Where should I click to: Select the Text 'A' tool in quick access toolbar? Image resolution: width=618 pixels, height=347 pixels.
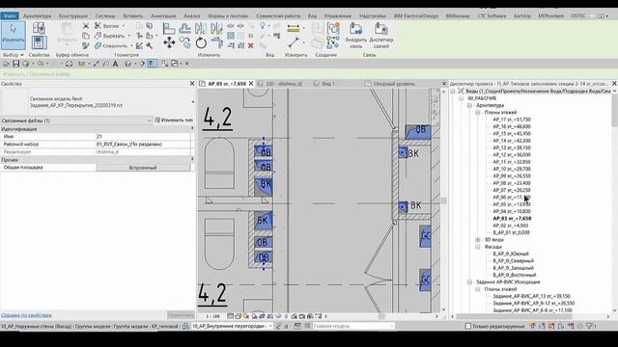(x=116, y=64)
